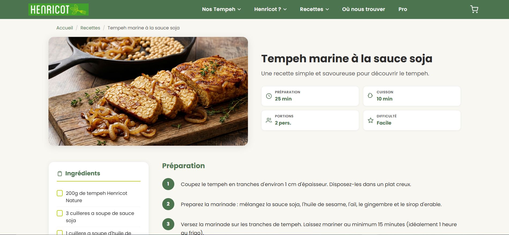Check the 200g de tempeh Henricot Nature box

coord(60,193)
